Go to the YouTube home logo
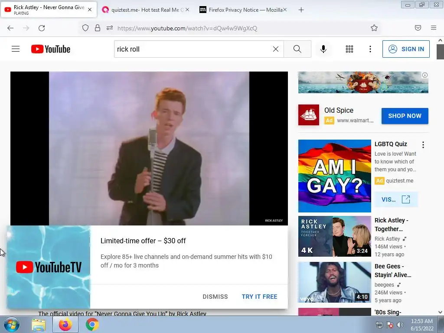 pyautogui.click(x=51, y=49)
